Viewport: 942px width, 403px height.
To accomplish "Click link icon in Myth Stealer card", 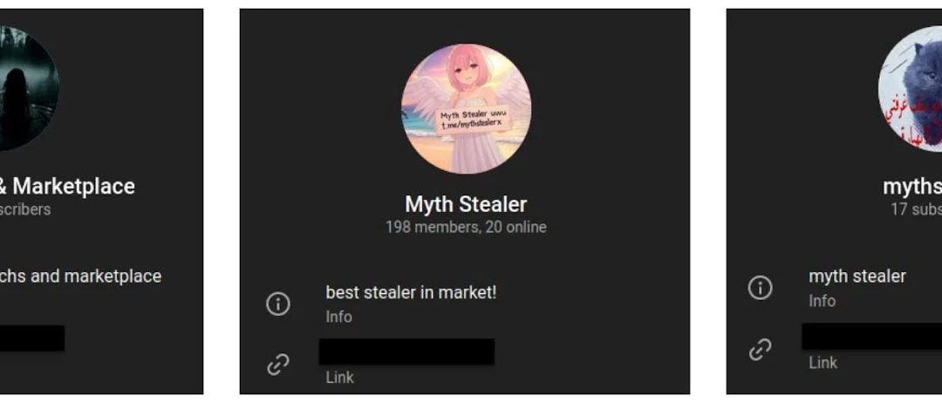I will coord(278,364).
